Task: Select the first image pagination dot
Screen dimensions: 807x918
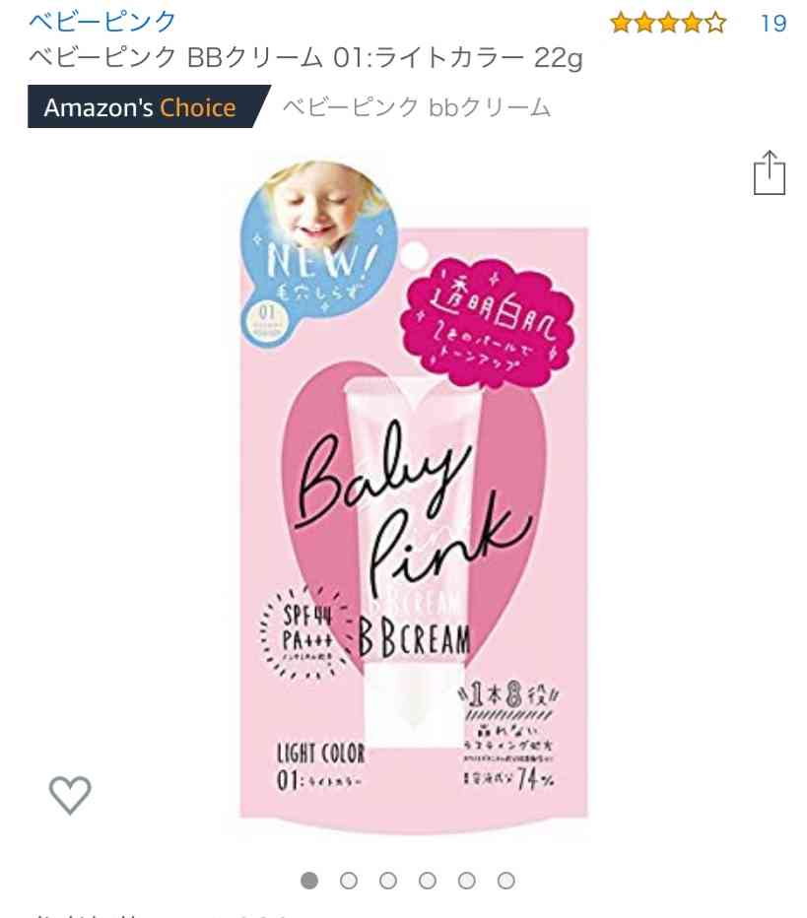Action: pyautogui.click(x=309, y=880)
